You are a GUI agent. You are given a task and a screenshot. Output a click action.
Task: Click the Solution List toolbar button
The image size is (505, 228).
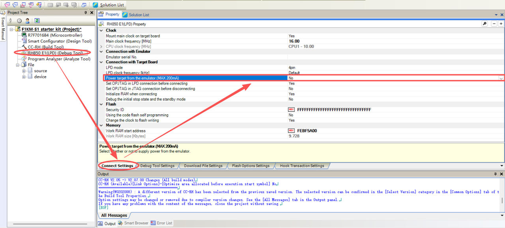pos(108,5)
